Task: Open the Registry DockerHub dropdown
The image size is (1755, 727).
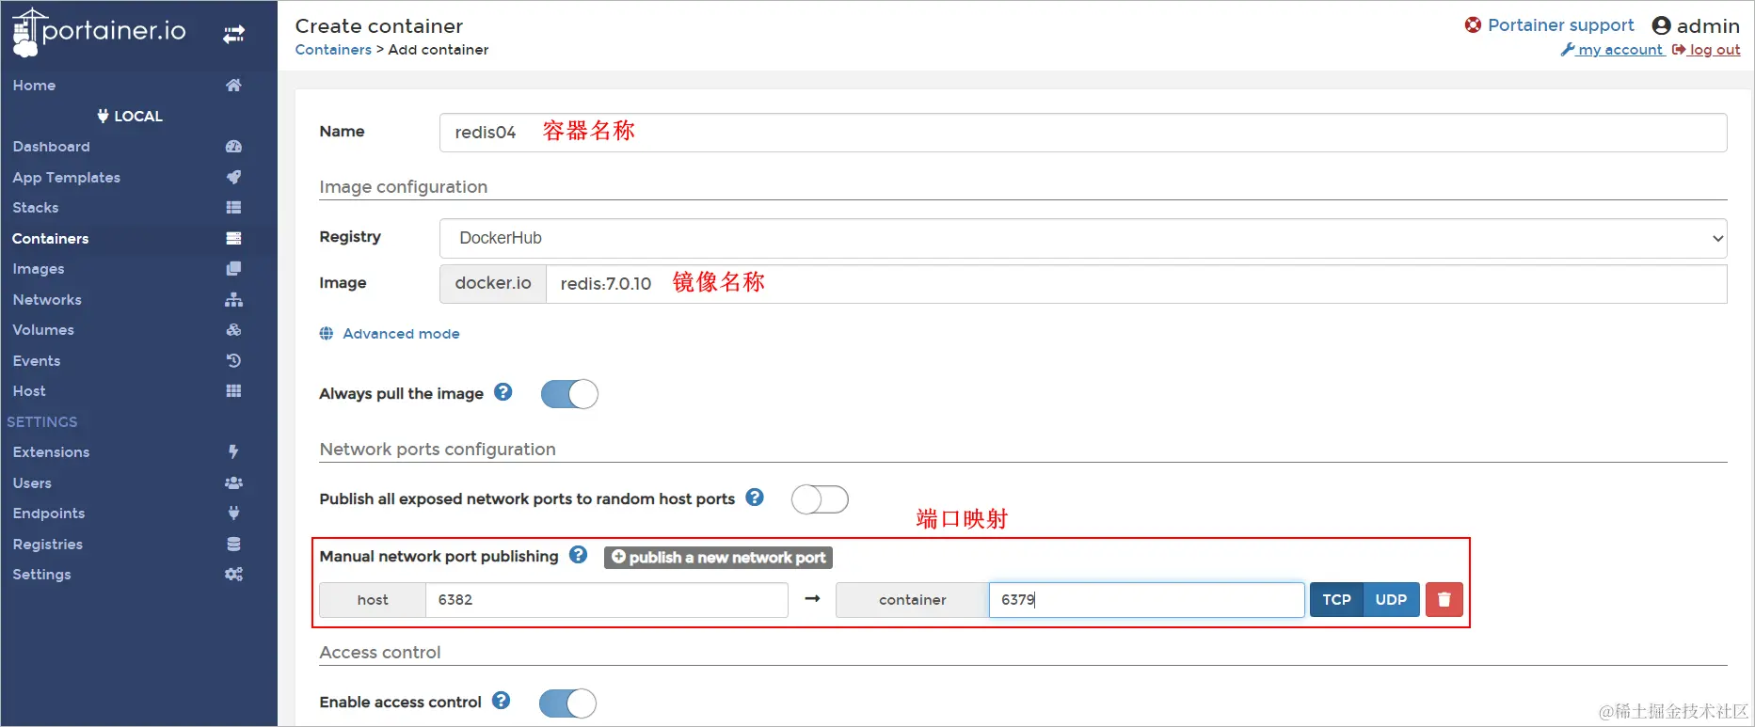Action: 1083,238
